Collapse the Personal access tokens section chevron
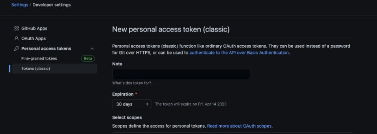 (x=92, y=49)
